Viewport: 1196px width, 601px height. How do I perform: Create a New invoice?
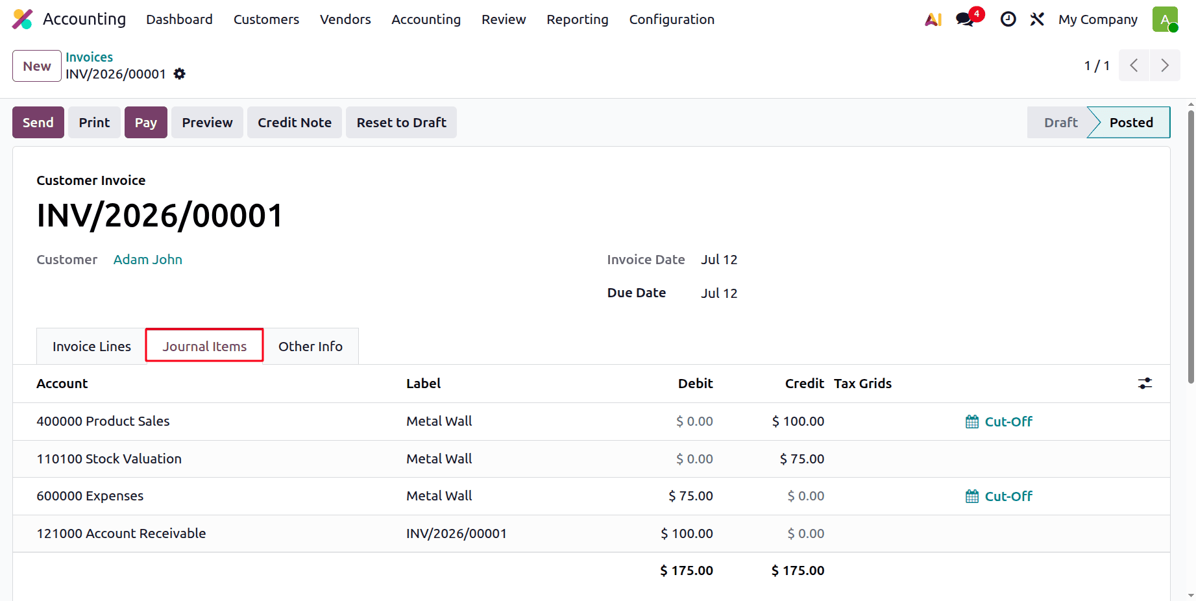tap(37, 66)
